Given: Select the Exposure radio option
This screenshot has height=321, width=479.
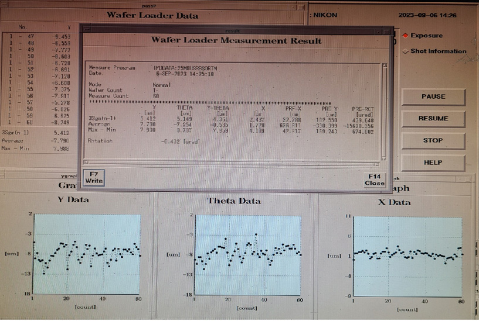Looking at the screenshot, I should (x=406, y=36).
